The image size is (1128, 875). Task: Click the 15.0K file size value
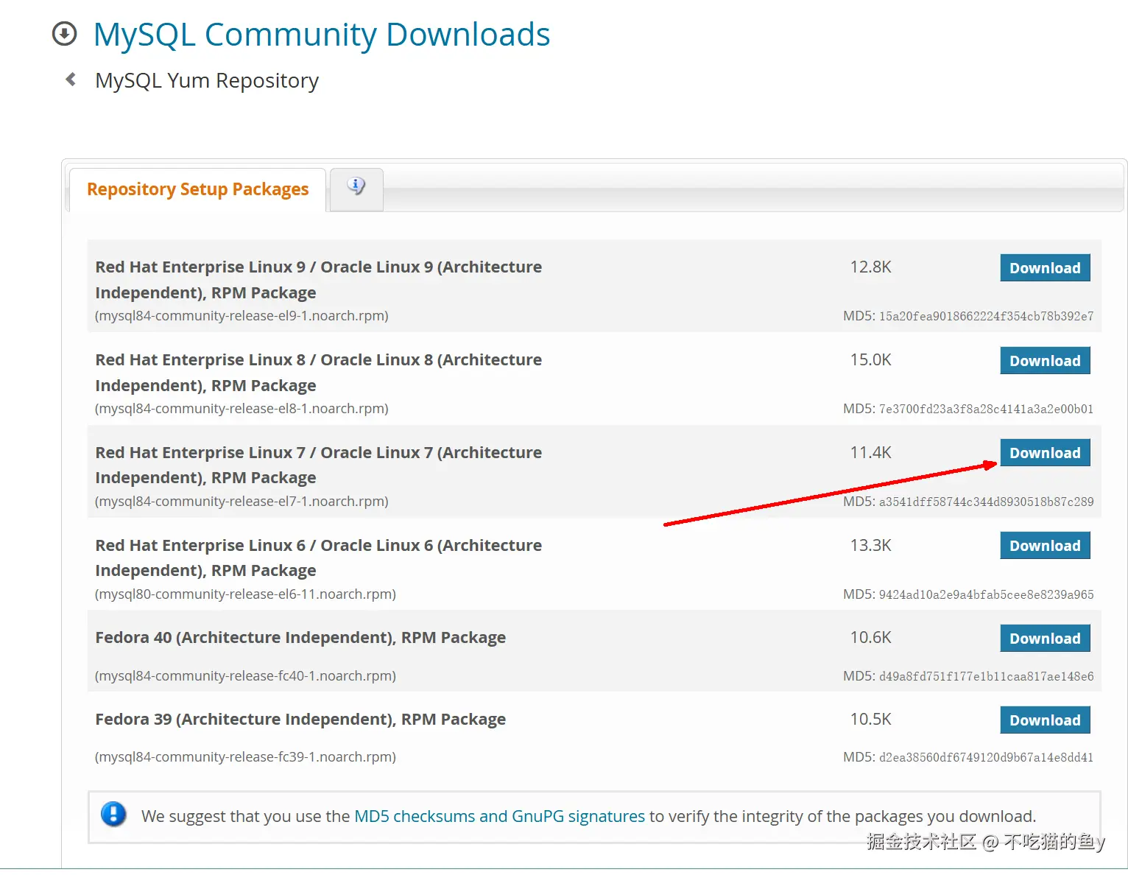click(x=871, y=359)
